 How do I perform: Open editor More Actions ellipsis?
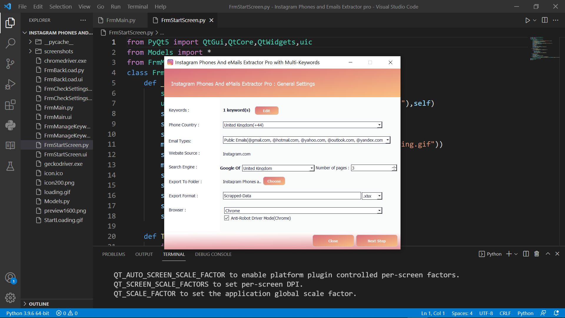556,20
